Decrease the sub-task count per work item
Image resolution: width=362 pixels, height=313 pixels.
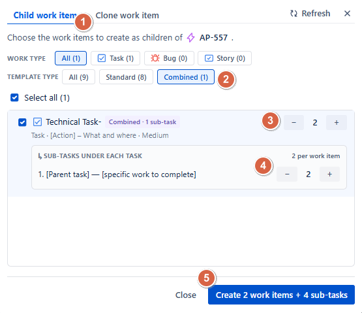point(287,174)
